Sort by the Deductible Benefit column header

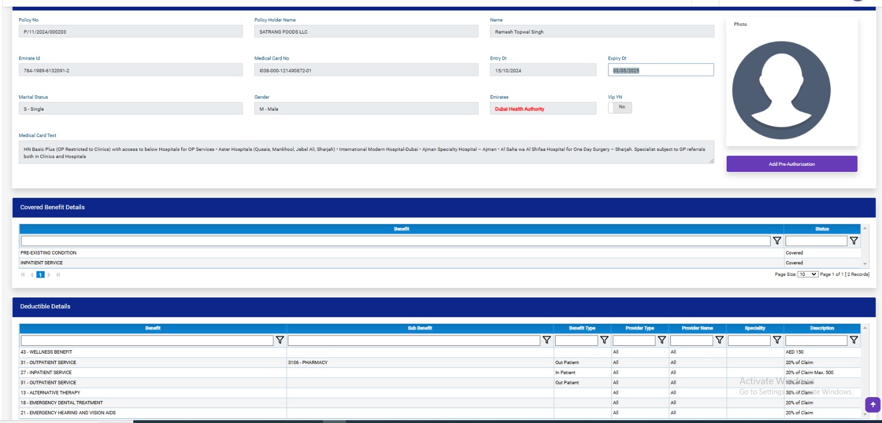pyautogui.click(x=153, y=328)
